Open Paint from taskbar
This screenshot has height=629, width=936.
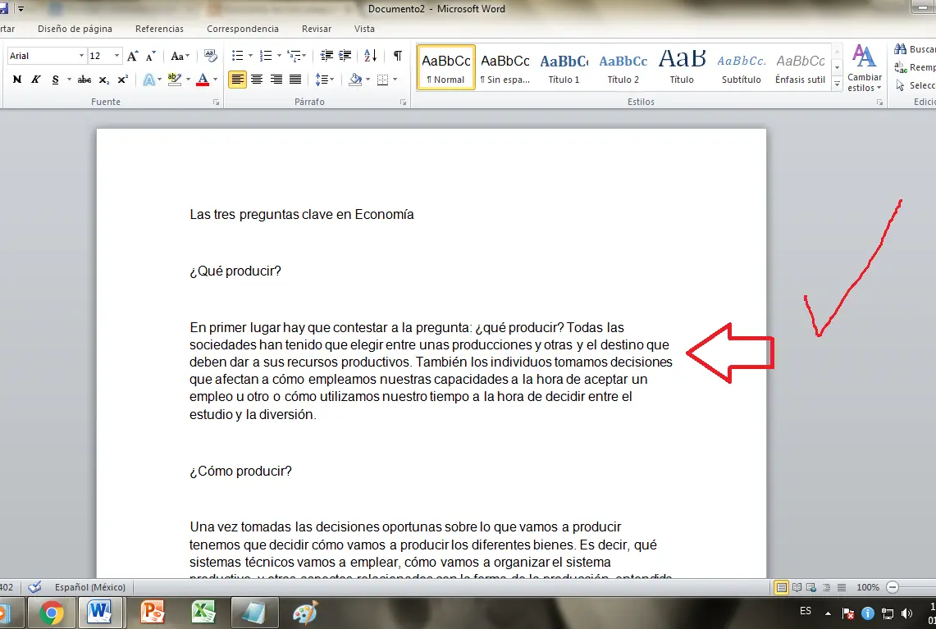pos(305,613)
